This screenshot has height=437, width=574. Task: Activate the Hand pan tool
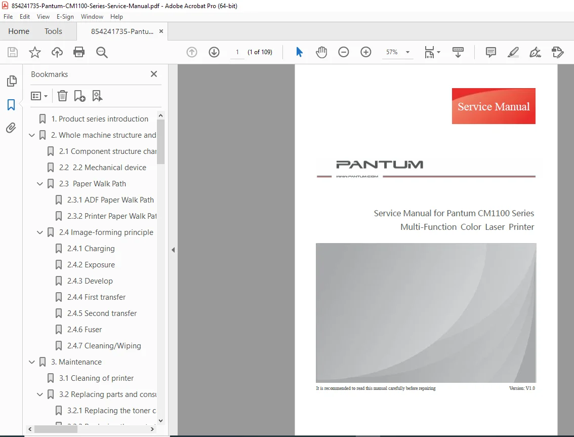(x=321, y=52)
